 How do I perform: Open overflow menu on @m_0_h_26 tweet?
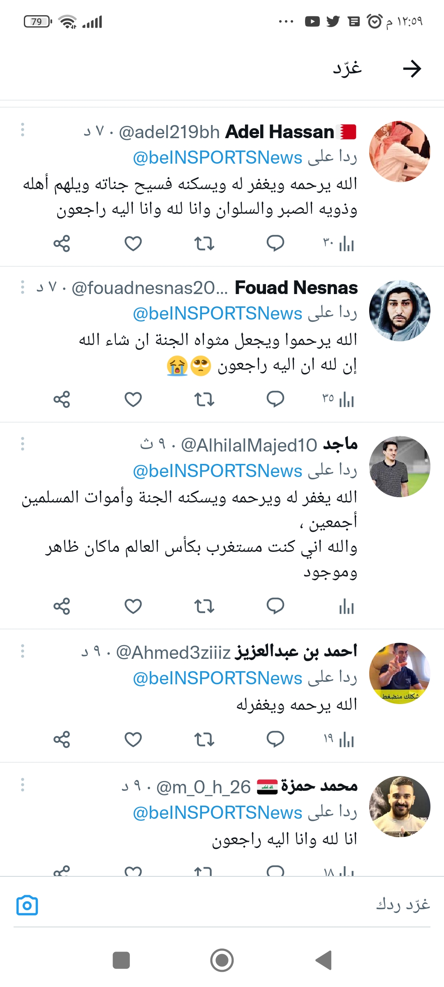[x=23, y=785]
